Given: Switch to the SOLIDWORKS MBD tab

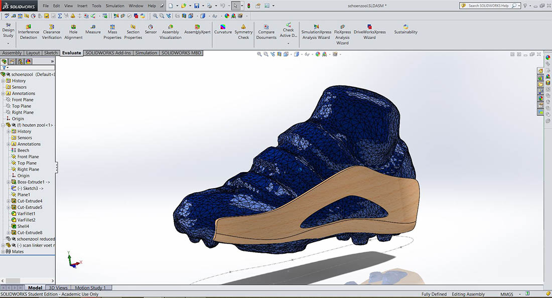Looking at the screenshot, I should tap(181, 53).
